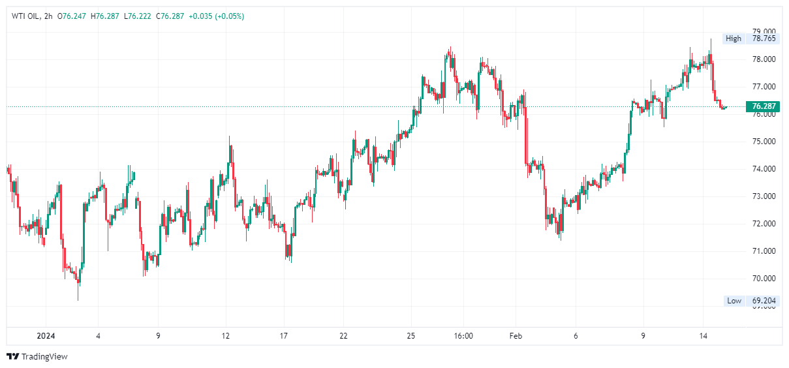
Task: Click the 70.000 price scale label
Action: pyautogui.click(x=764, y=279)
